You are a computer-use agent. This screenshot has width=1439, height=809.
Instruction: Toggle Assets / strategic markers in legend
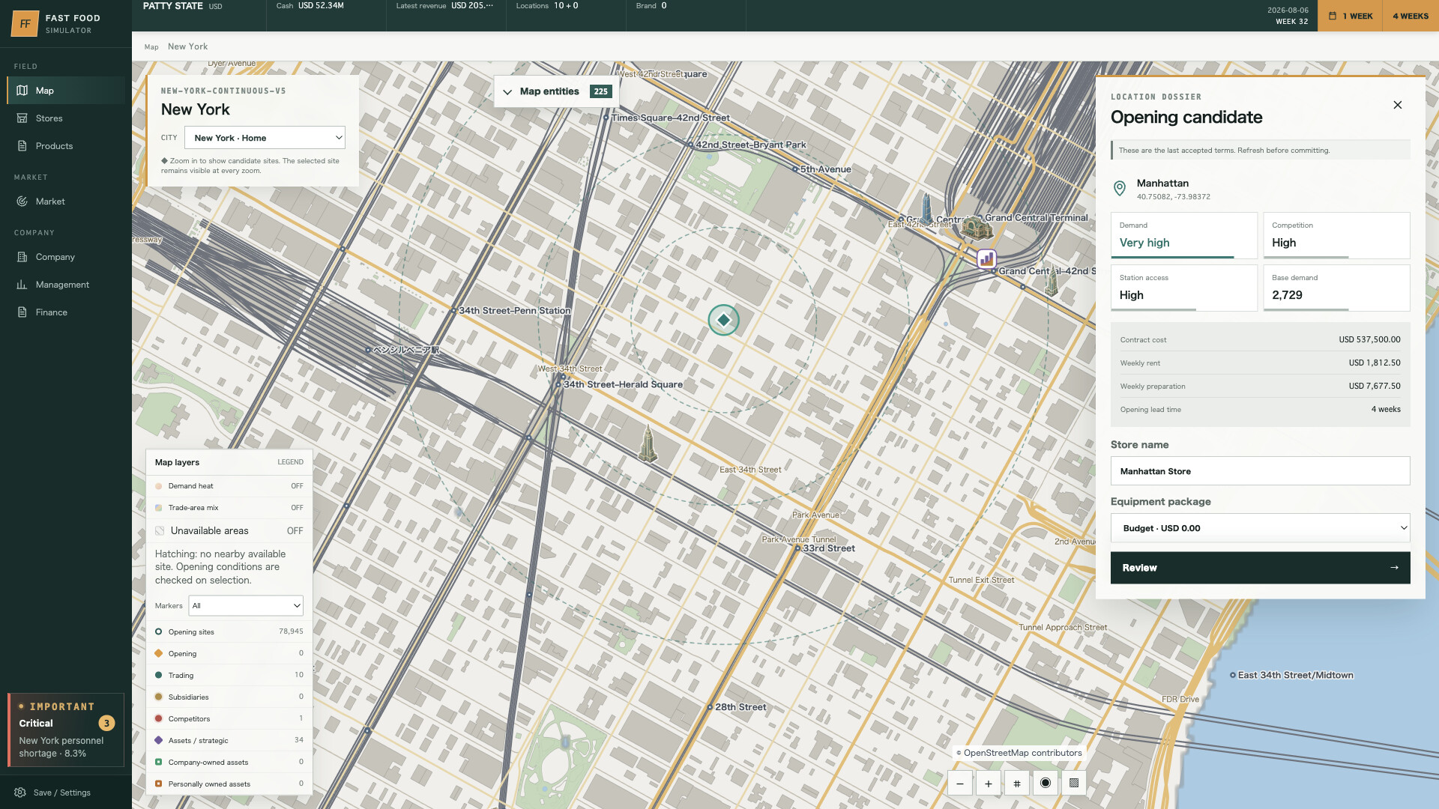229,740
